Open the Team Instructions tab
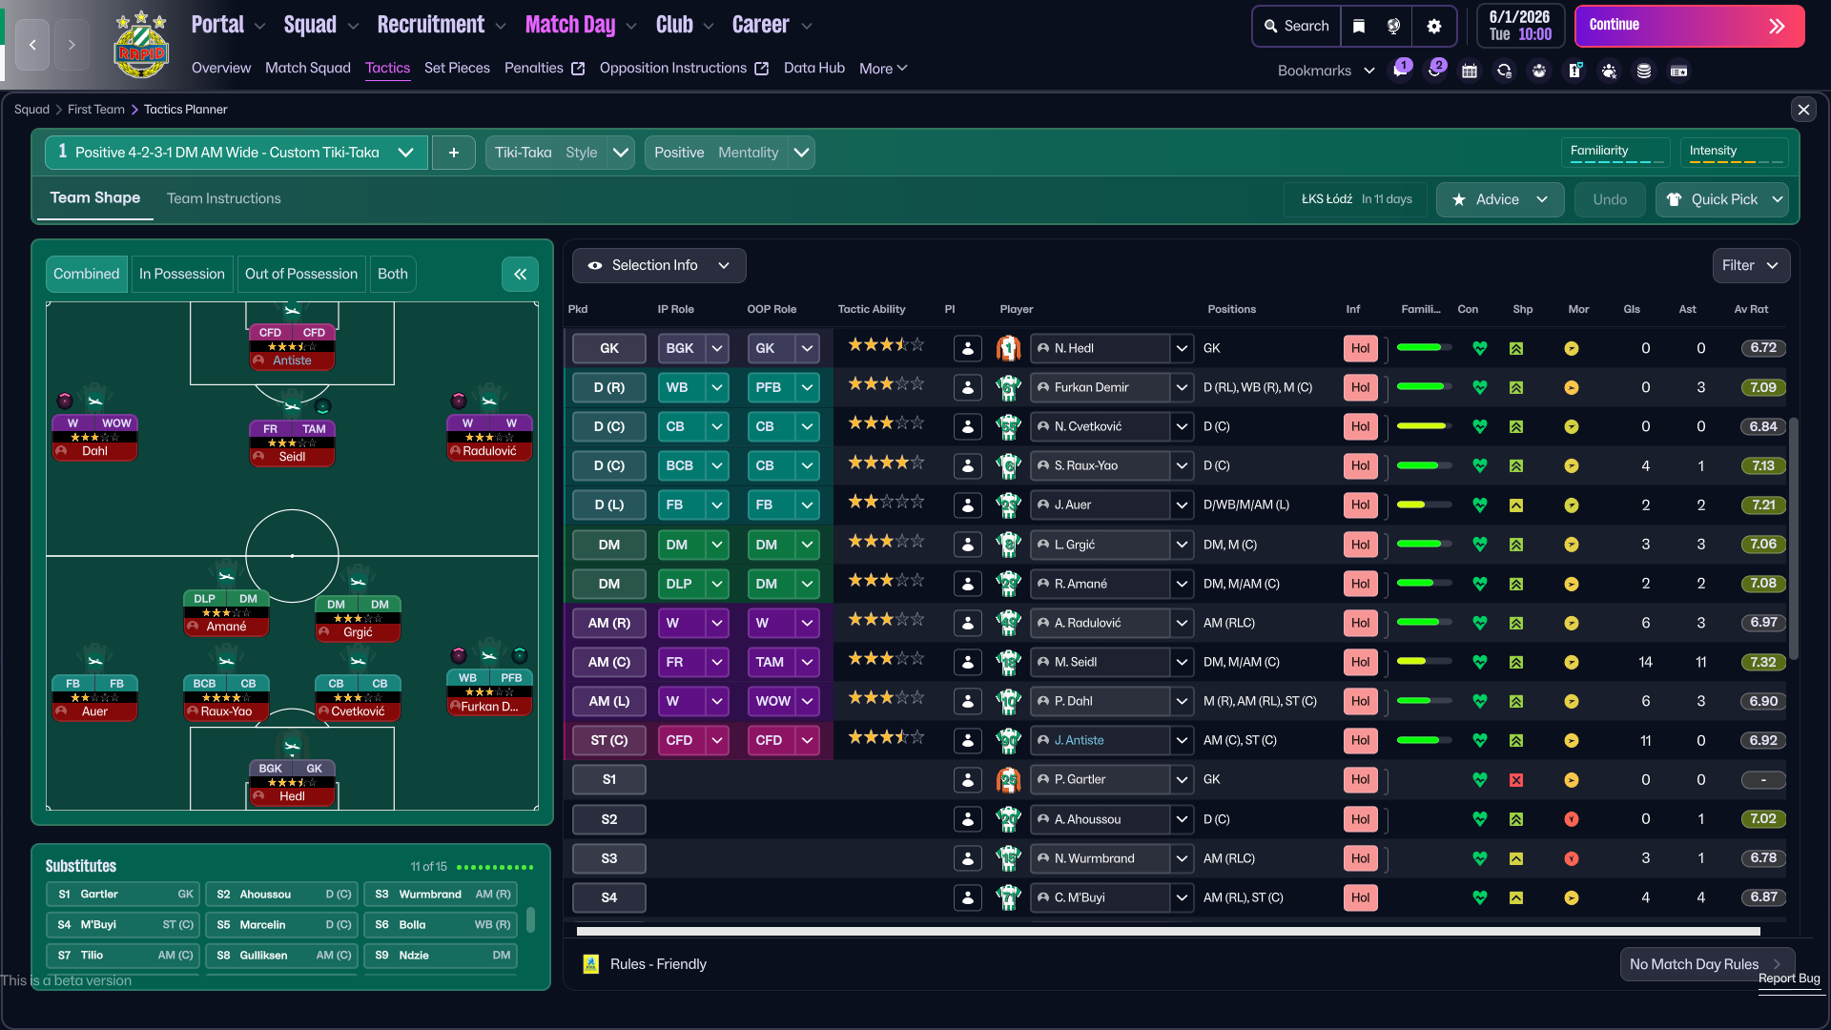Screen dimensions: 1831x1030 (x=223, y=198)
